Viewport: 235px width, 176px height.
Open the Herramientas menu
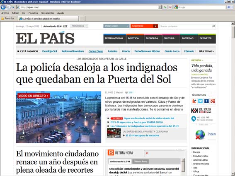click(48, 13)
